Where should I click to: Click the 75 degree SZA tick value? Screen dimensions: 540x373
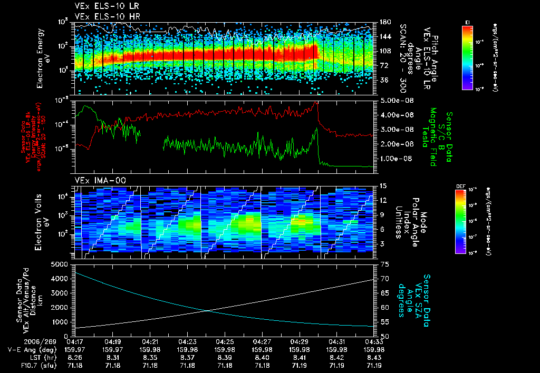pos(385,264)
